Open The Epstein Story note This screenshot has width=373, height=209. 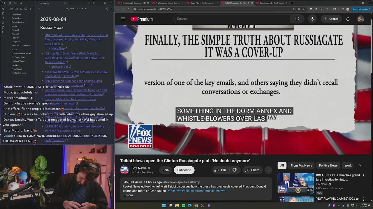pyautogui.click(x=19, y=73)
